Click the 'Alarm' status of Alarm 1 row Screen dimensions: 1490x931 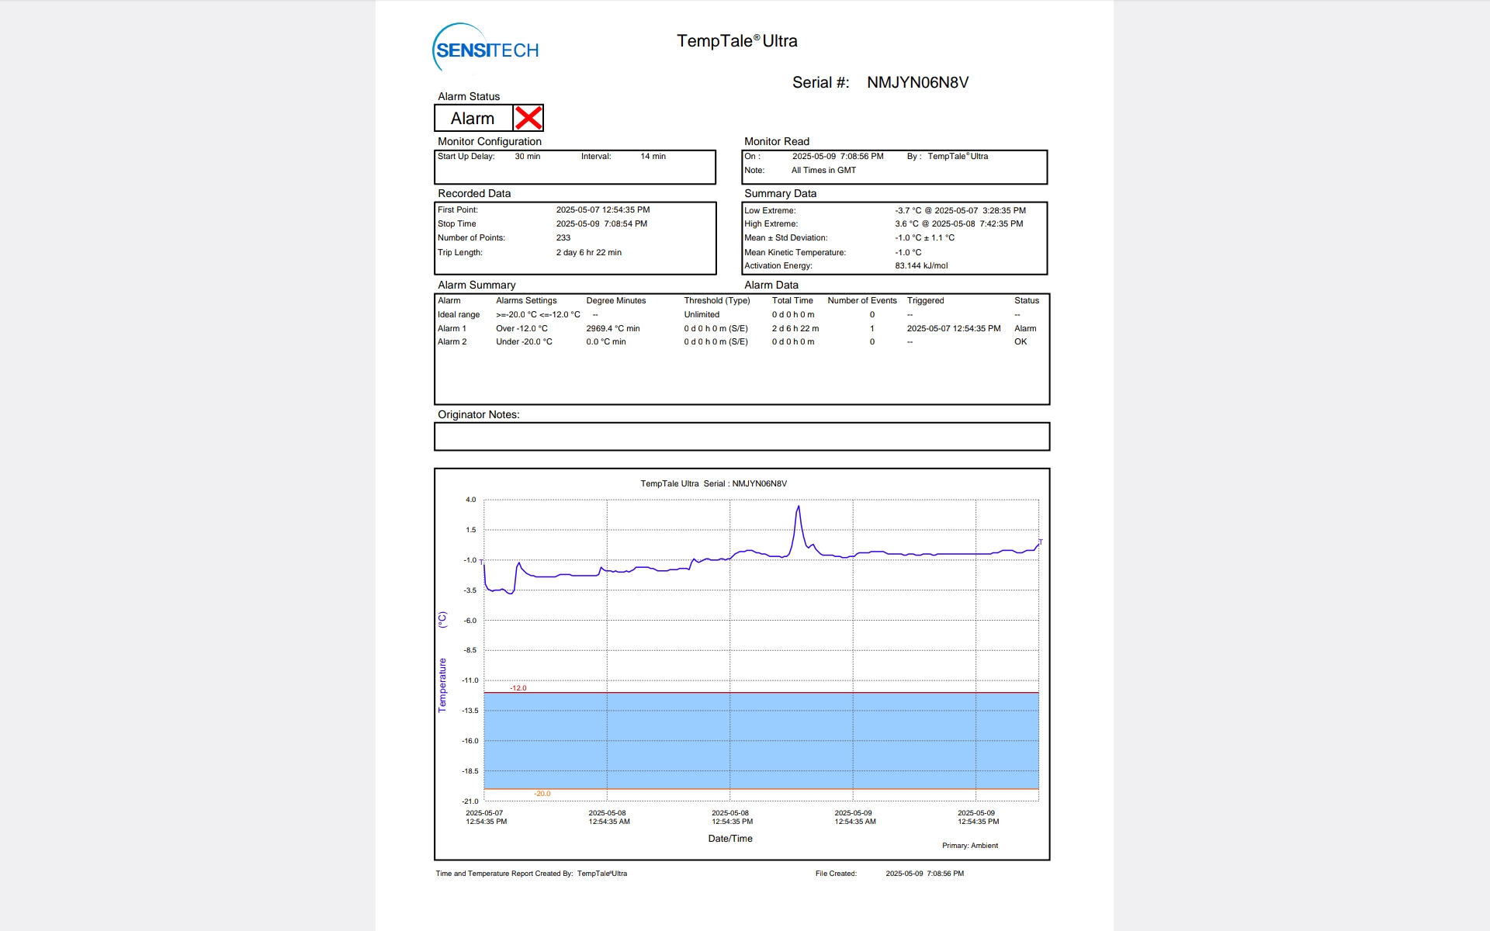tap(1025, 329)
